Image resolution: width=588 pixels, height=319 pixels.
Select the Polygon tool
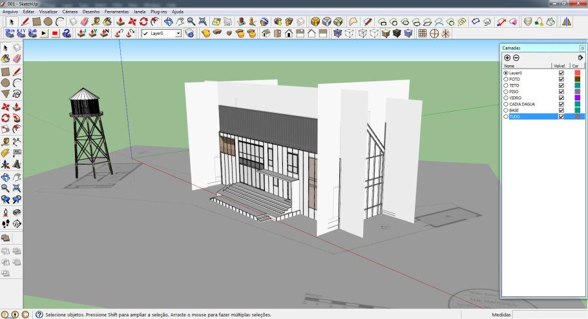6,94
